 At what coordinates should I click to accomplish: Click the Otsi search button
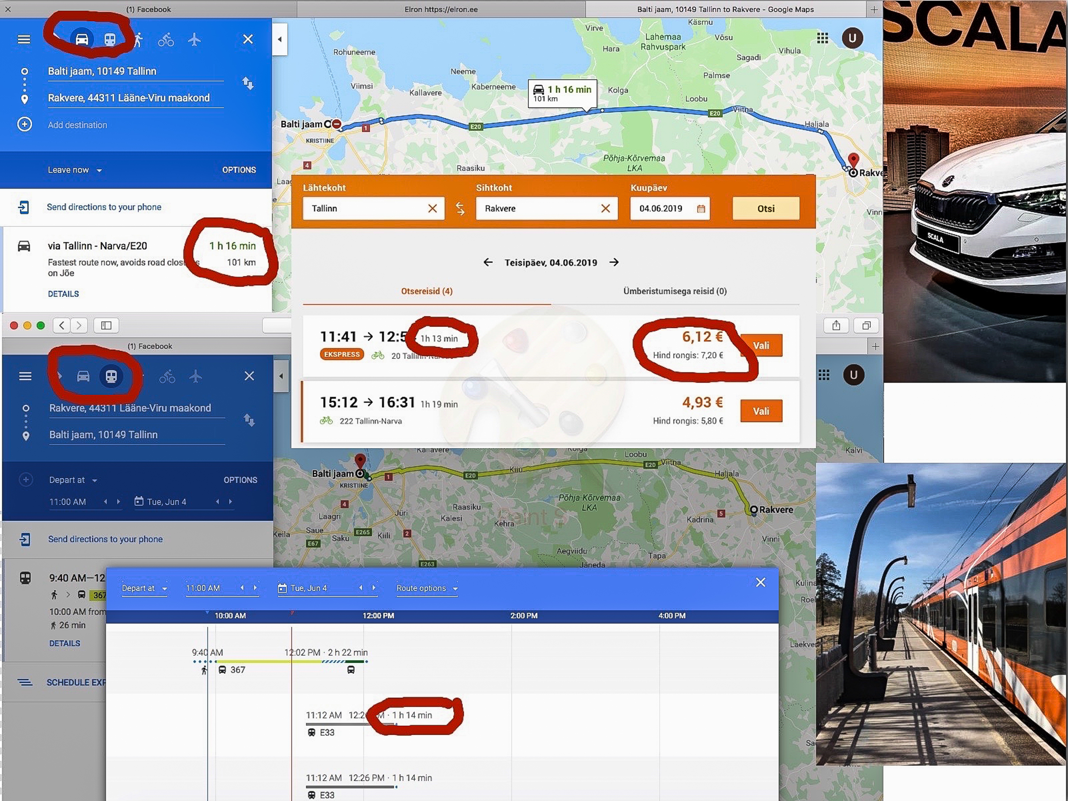(x=766, y=209)
